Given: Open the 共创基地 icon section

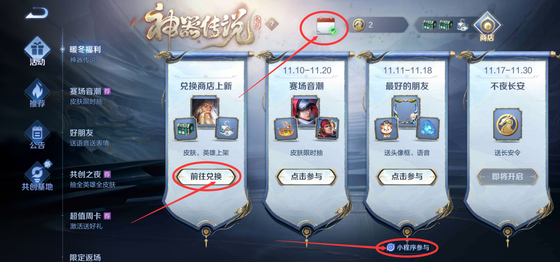Looking at the screenshot, I should coord(37,175).
